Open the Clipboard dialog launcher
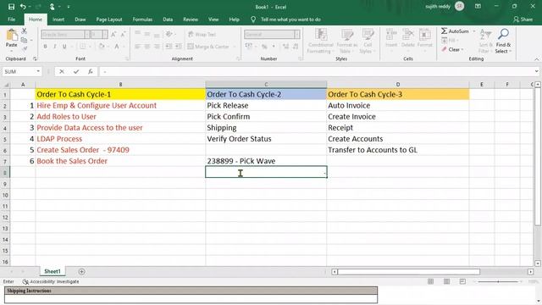 pyautogui.click(x=35, y=58)
